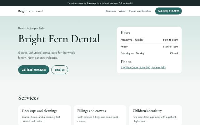The image size is (200, 125).
Task: Open the 9 Willow Court address link
Action: click(143, 67)
